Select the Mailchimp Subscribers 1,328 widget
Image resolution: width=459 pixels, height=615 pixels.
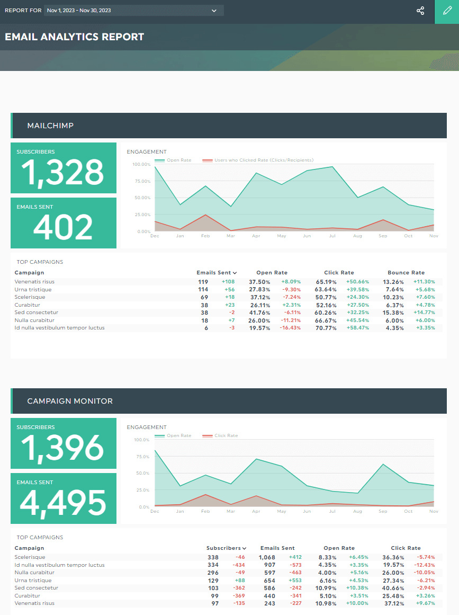point(64,168)
